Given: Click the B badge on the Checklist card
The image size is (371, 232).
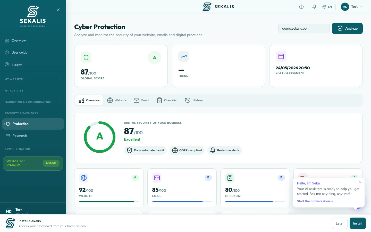Looking at the screenshot, I should pyautogui.click(x=281, y=178).
